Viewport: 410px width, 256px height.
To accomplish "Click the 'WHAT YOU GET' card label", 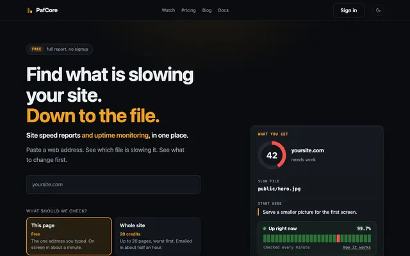I will [273, 134].
